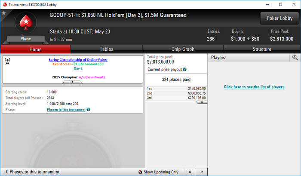Click here to see the list of players
This screenshot has height=176, width=301.
254,87
